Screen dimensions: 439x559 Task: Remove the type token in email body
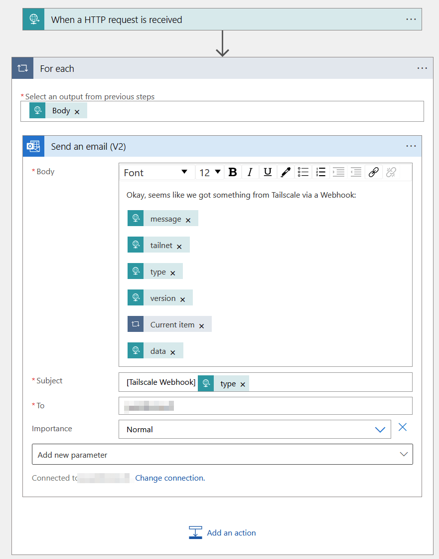point(173,273)
